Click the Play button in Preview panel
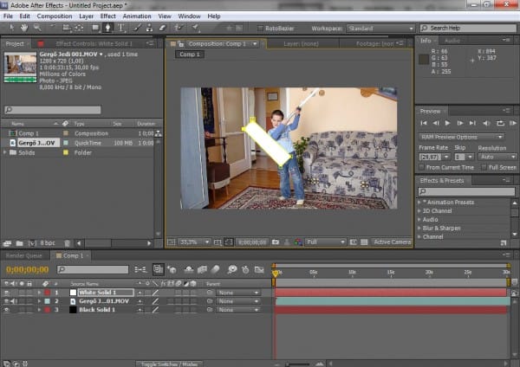 [447, 124]
